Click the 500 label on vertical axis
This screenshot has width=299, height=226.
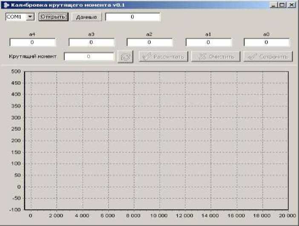click(x=16, y=71)
